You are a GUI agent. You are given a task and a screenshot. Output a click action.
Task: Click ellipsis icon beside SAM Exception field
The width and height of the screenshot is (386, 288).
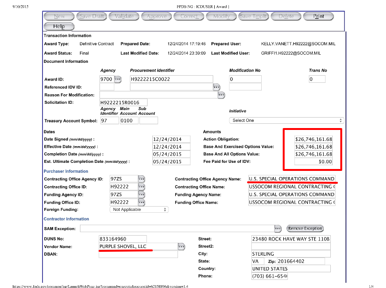pos(278,228)
